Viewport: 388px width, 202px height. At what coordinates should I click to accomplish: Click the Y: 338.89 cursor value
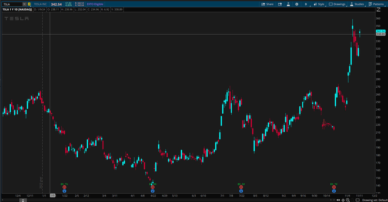[117, 10]
